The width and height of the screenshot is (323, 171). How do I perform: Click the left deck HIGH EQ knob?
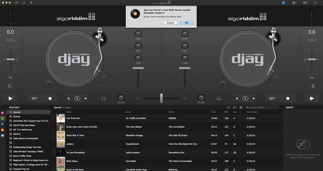point(138,34)
